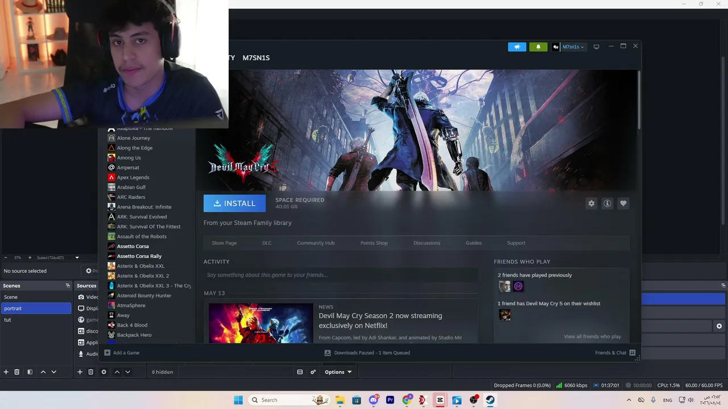Select ARC Raiders in library list

131,197
